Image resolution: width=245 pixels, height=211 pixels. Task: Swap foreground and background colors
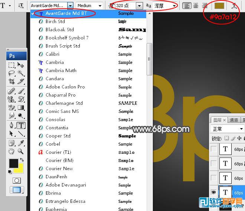[22, 160]
